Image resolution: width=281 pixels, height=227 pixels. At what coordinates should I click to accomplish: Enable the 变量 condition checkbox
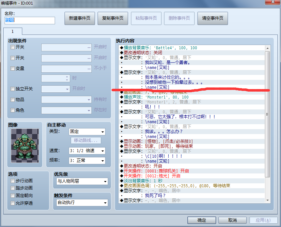12,68
